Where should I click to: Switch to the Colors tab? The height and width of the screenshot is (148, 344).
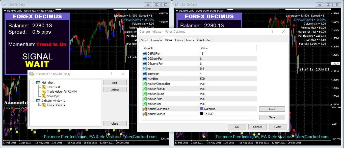[x=179, y=40]
